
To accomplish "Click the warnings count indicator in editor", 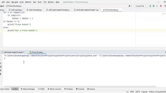I will click(x=164, y=13).
